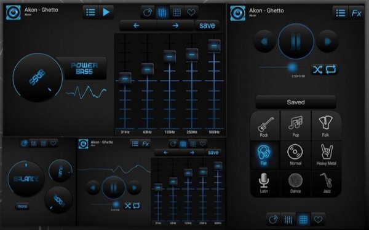
Task: Toggle repeat in the bottom compact player
Action: pos(137,206)
